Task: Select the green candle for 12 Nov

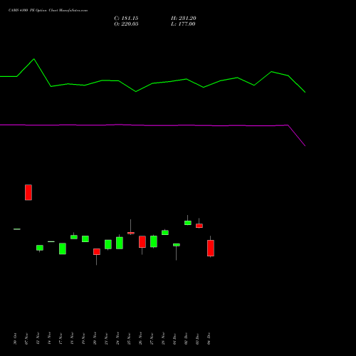Action: tap(40, 248)
